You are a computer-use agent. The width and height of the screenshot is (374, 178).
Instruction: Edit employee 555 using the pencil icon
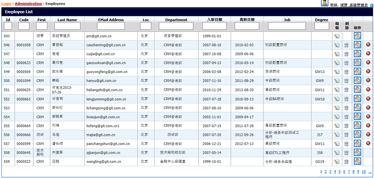pos(337,126)
